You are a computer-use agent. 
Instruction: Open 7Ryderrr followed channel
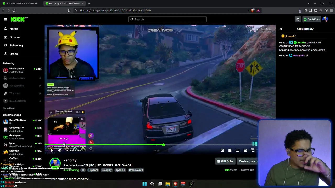[22, 93]
